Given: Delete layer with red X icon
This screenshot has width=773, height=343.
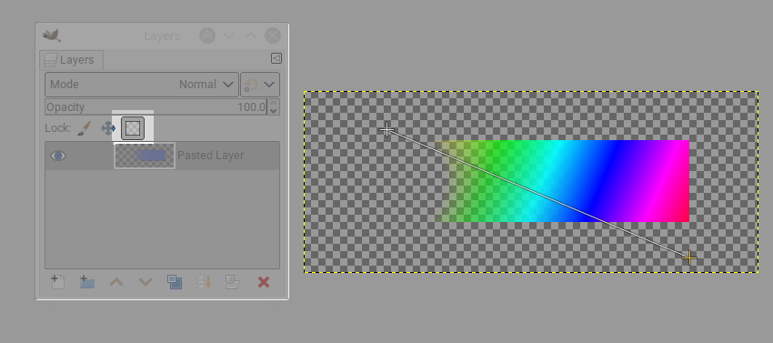Looking at the screenshot, I should tap(264, 282).
